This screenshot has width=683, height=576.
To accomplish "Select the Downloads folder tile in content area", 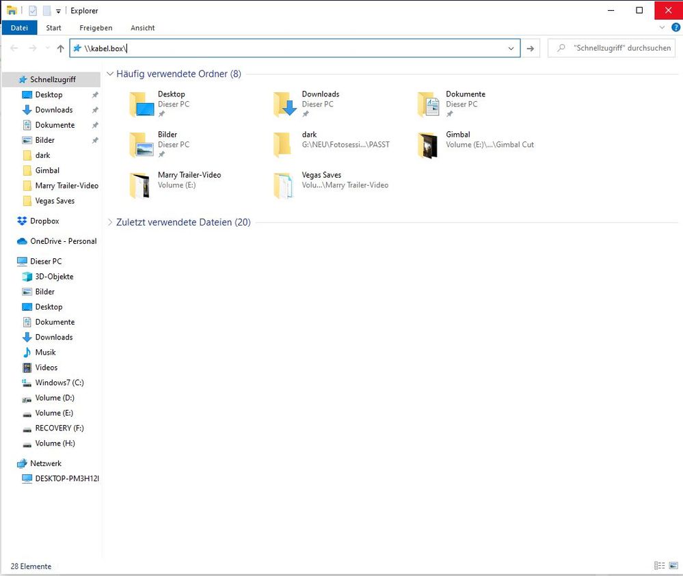I will [307, 104].
